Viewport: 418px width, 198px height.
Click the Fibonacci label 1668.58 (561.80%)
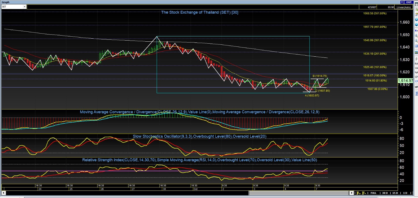click(375, 13)
